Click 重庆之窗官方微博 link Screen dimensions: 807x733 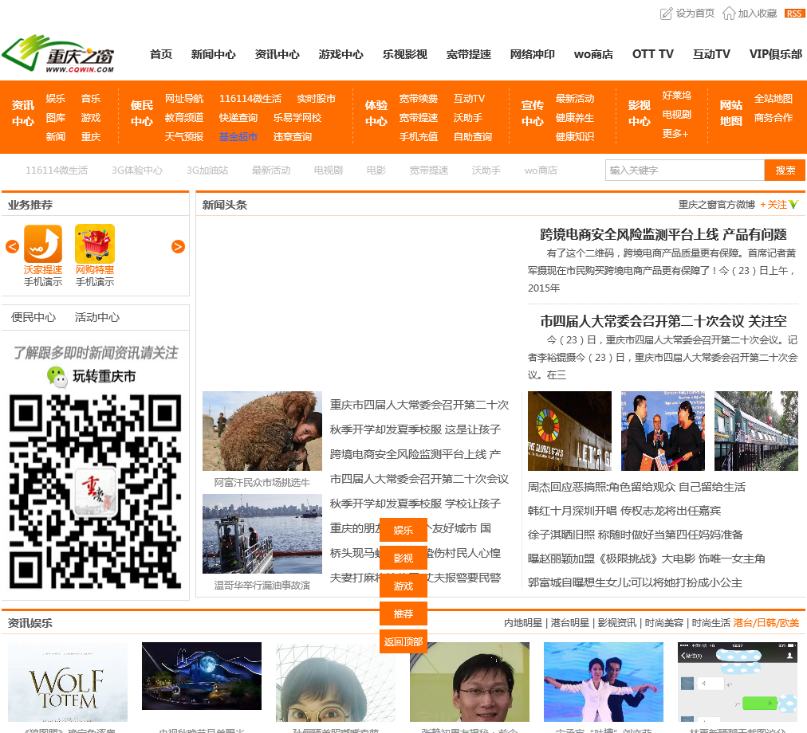(716, 205)
